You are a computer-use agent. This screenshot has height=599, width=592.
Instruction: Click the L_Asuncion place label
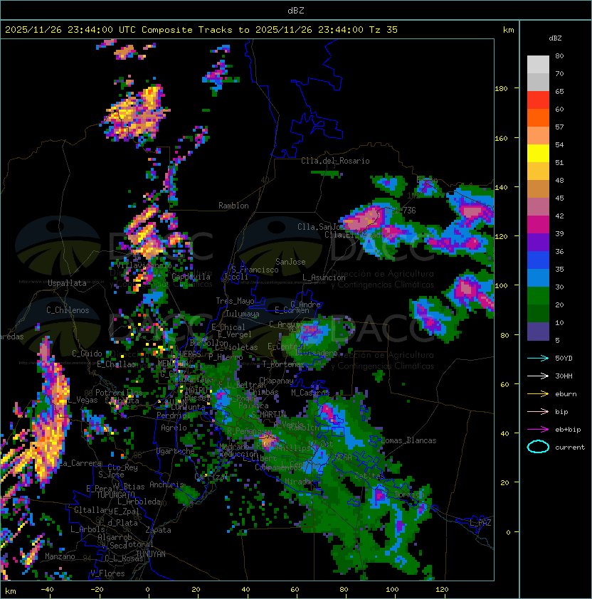324,277
